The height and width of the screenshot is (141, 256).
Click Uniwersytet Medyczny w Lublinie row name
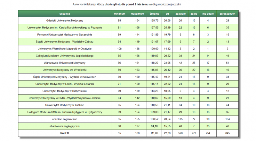coord(65,105)
